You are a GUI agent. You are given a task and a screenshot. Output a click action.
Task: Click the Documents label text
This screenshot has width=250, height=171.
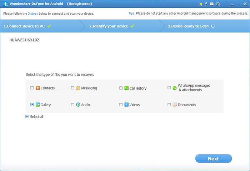[x=187, y=105]
